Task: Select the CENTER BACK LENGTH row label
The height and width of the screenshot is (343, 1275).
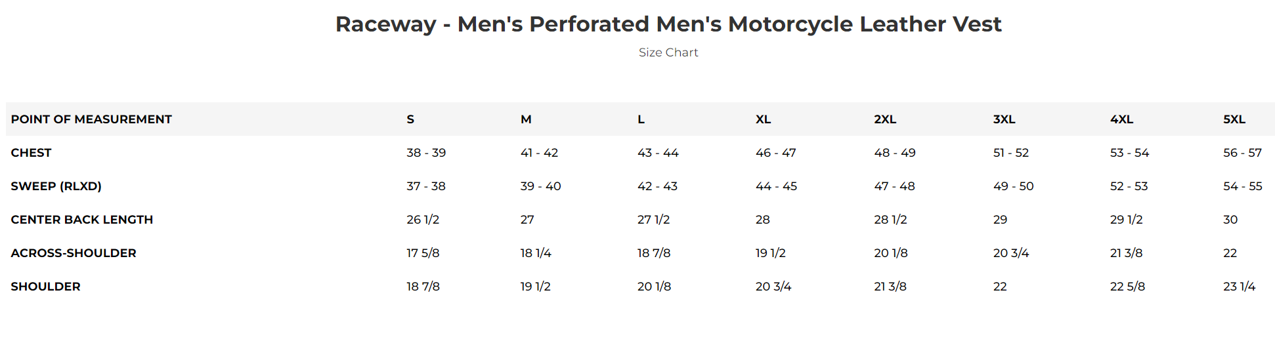Action: click(81, 220)
